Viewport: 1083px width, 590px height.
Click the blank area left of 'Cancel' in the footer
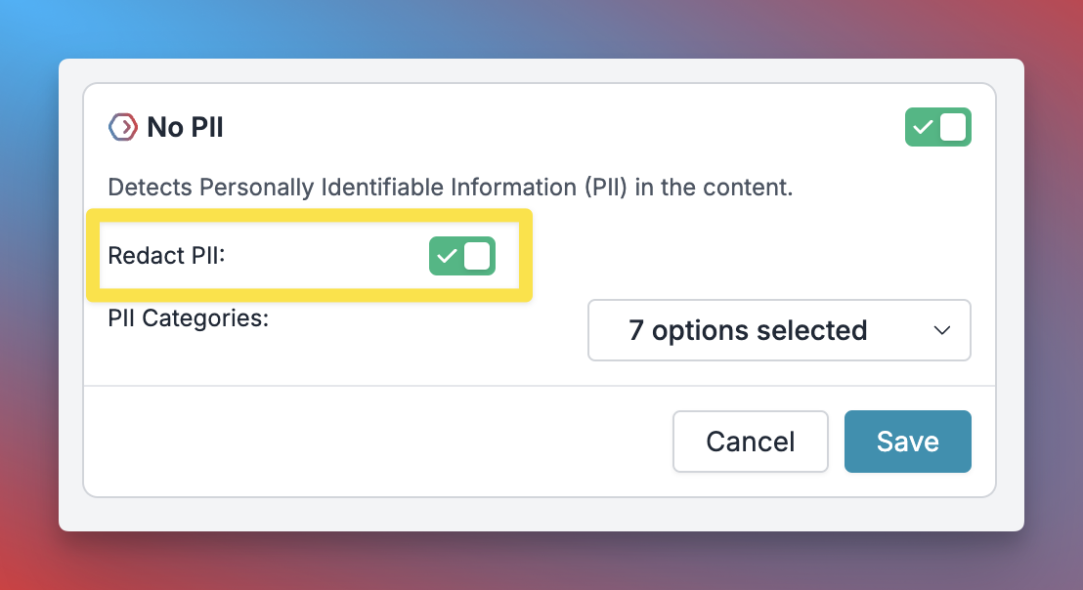[378, 442]
